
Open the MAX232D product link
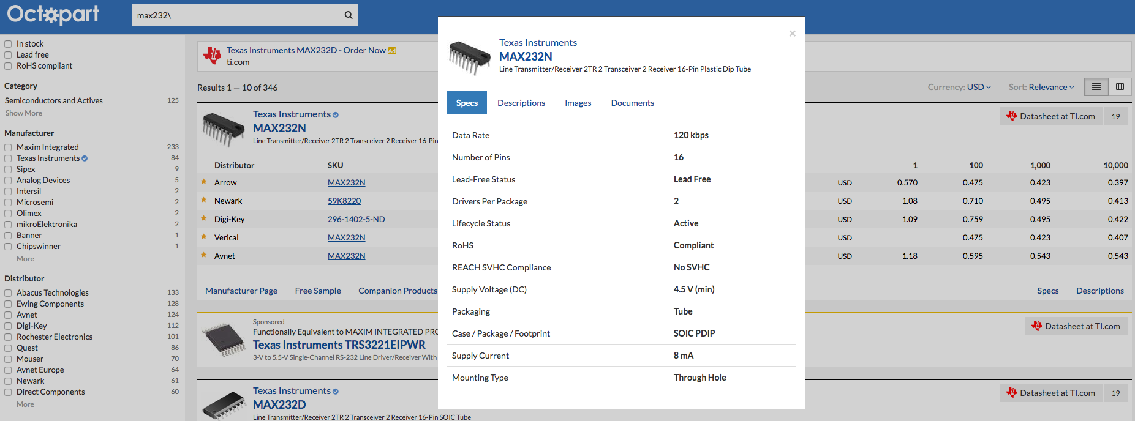coord(279,404)
